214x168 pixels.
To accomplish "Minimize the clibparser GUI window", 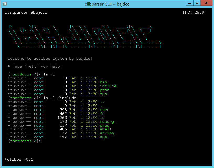I will tap(190, 3).
